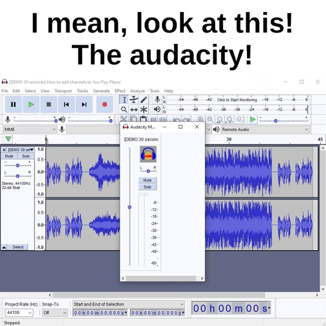326x326 pixels.
Task: Select the Time Shift tool
Action: pos(134,110)
